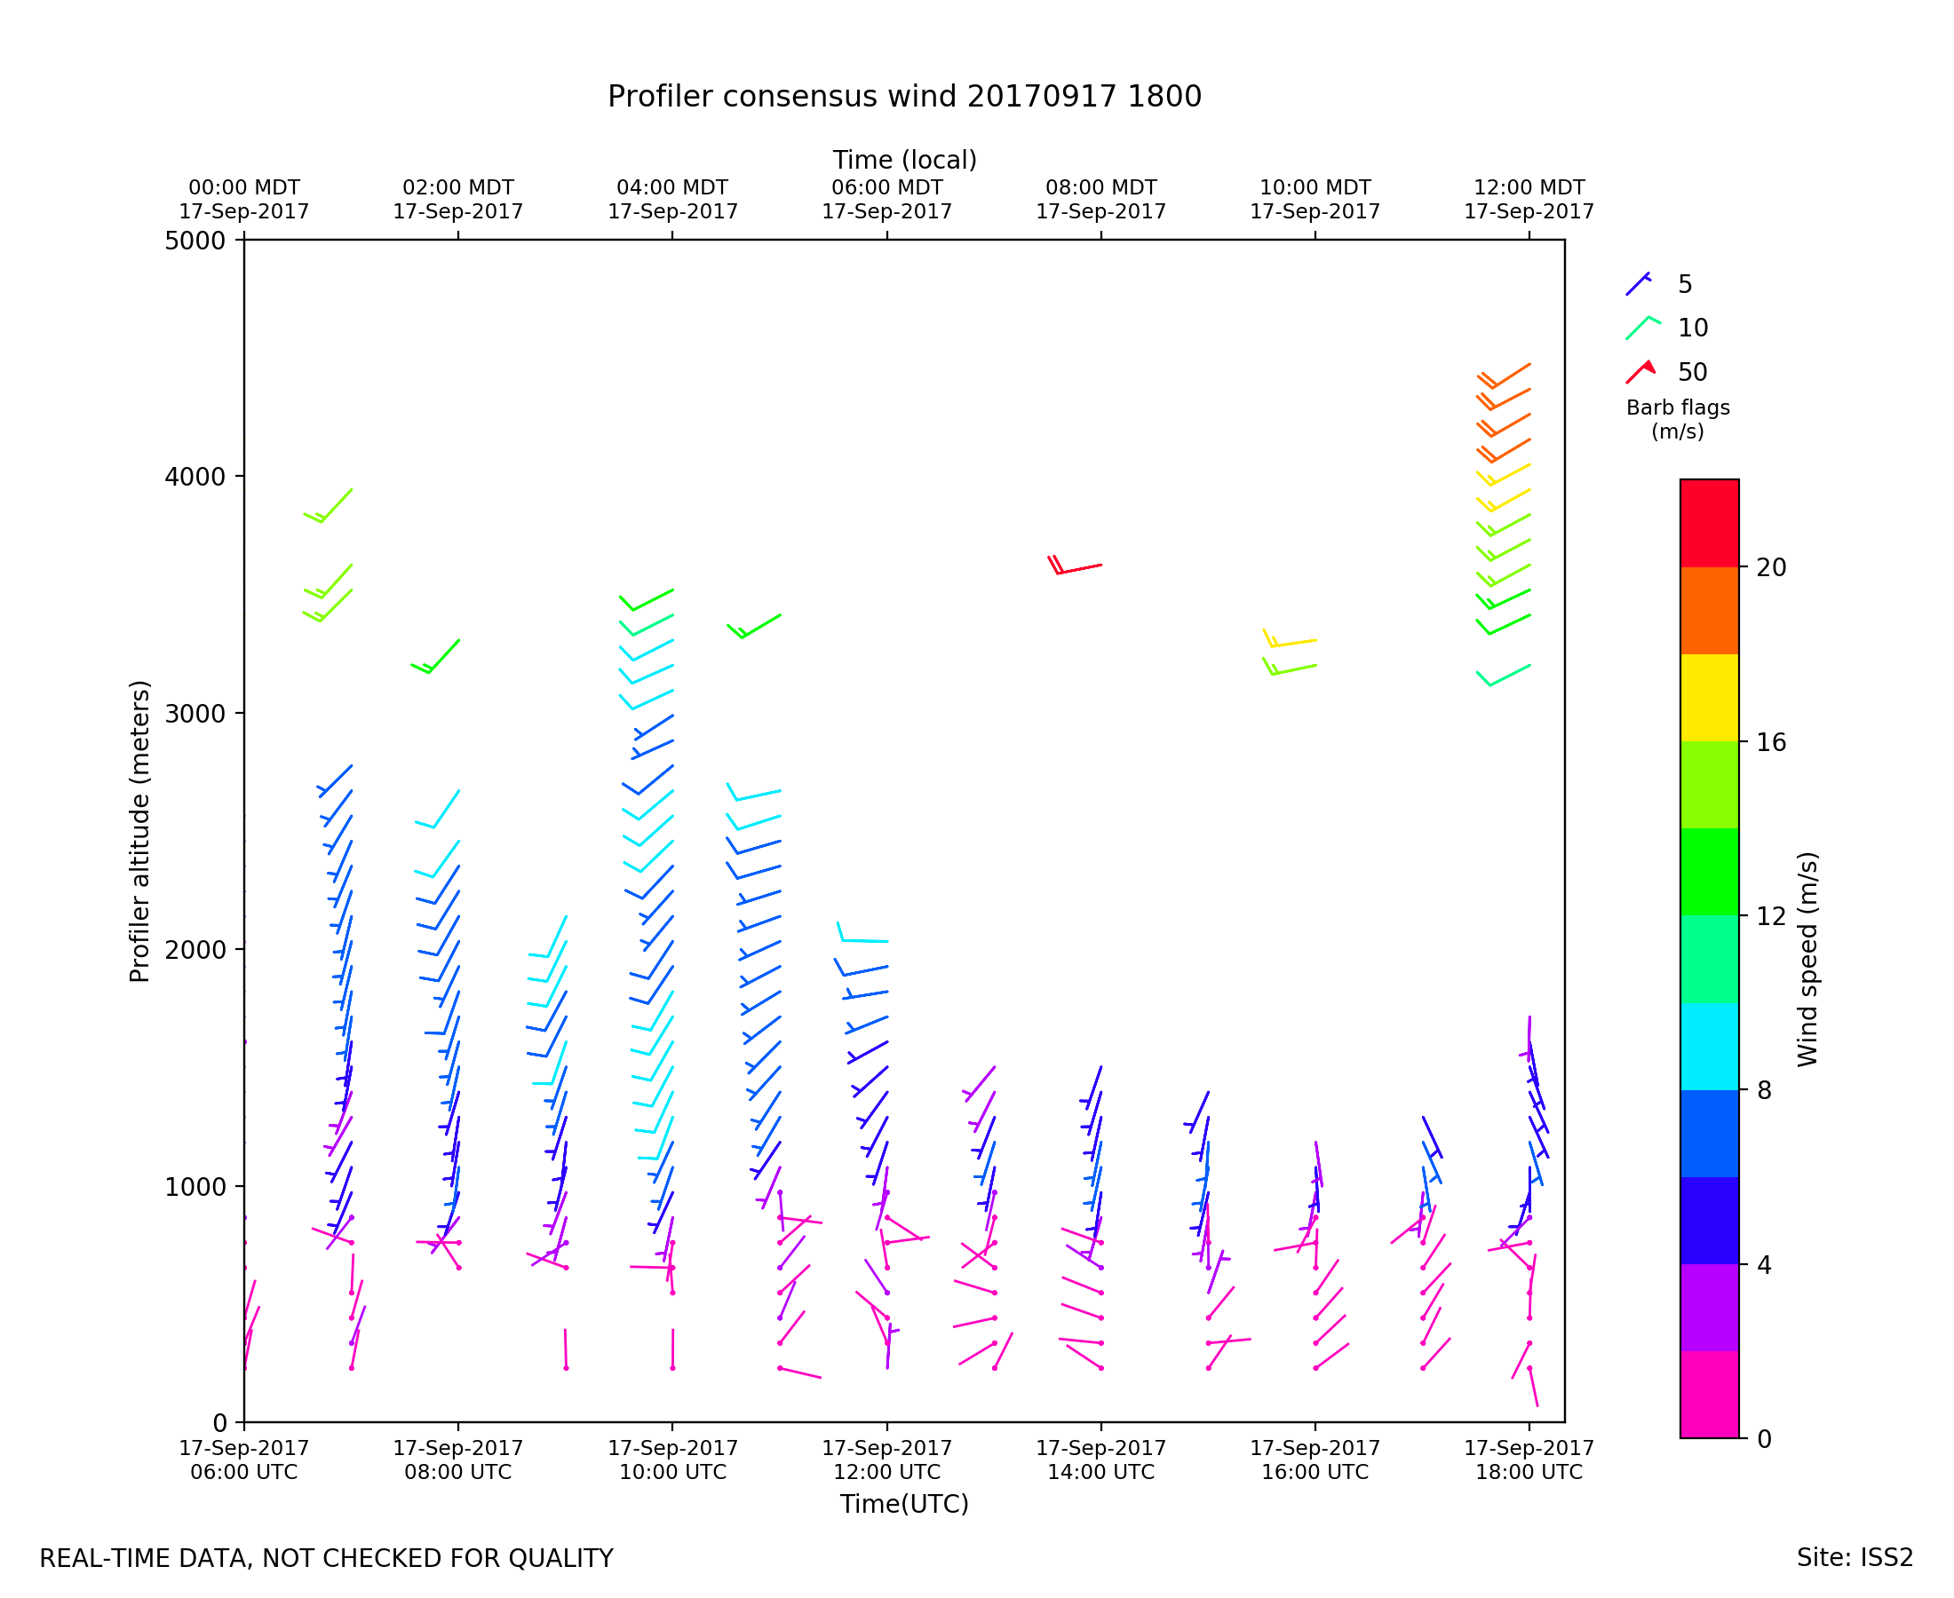Click the magenta segment at the colorbar bottom

(1709, 1394)
